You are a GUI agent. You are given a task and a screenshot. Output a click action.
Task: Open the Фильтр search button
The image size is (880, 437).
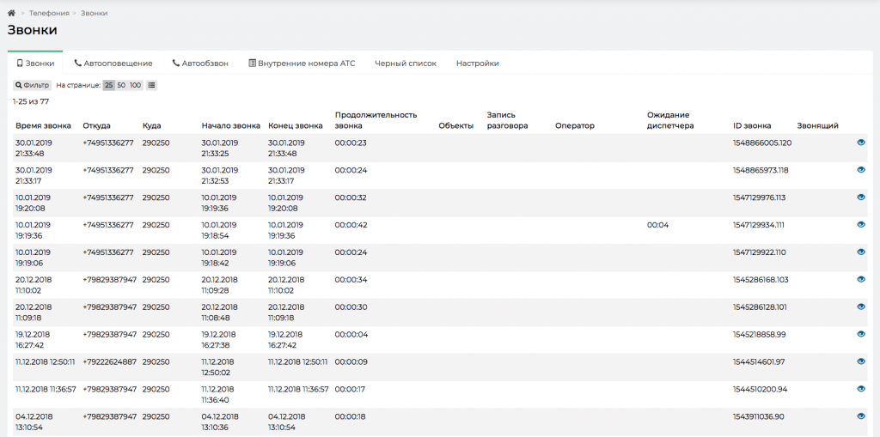[x=32, y=85]
